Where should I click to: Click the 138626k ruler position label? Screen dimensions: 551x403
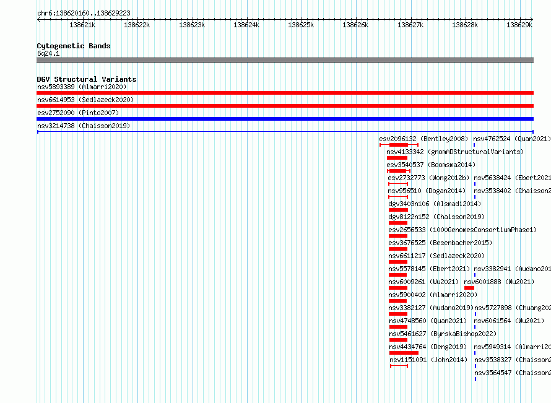click(355, 25)
